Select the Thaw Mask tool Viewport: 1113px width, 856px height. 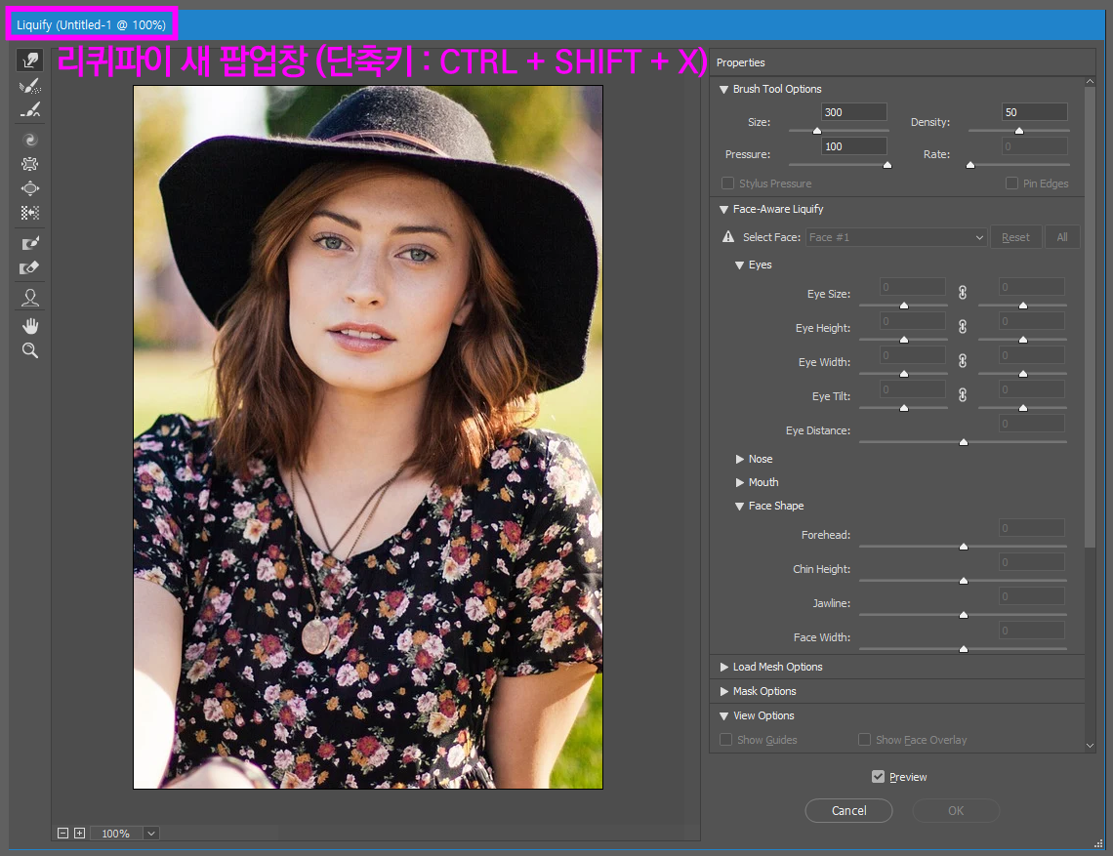[30, 267]
